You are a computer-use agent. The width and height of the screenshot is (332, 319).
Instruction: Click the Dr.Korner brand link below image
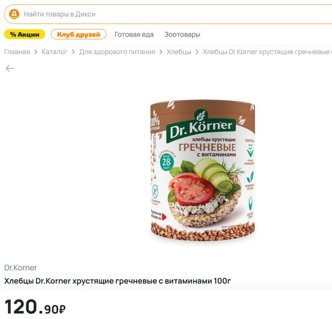pos(20,268)
